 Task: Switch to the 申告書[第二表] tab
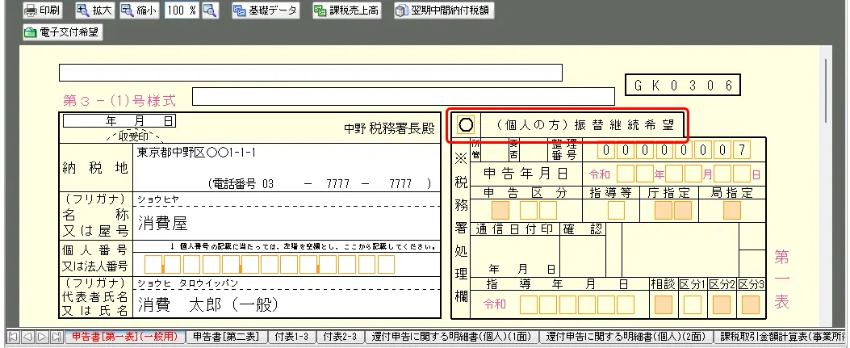(227, 337)
